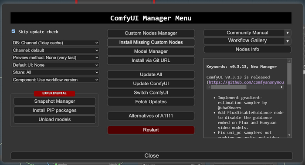Toggle the Skip update check checkbox
This screenshot has width=305, height=165.
(14, 31)
